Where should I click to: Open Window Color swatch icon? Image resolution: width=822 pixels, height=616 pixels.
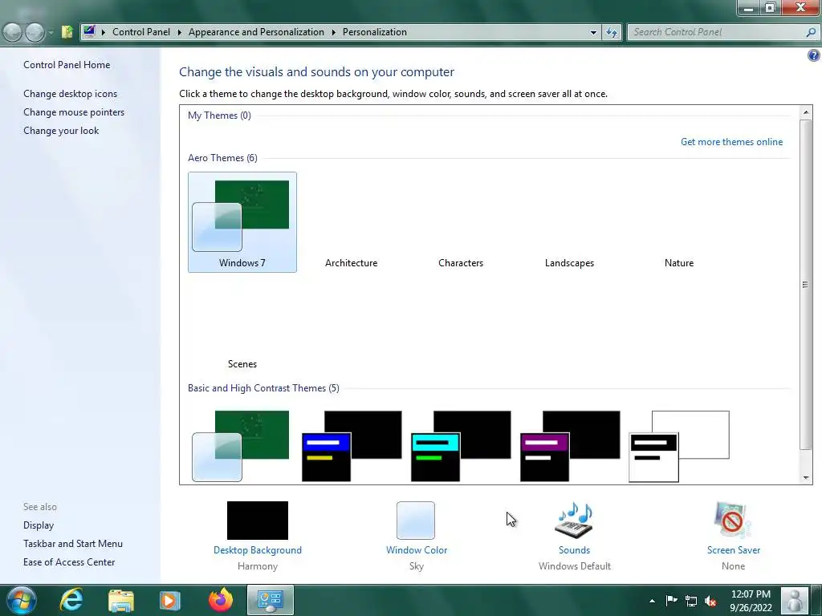pos(416,520)
